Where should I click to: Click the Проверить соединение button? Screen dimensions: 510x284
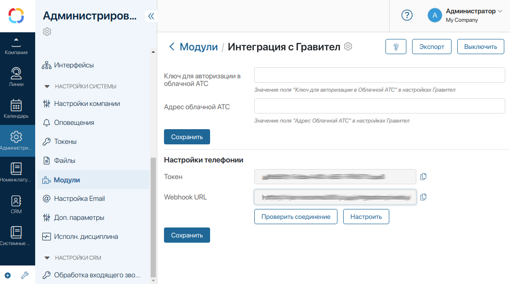(x=296, y=217)
